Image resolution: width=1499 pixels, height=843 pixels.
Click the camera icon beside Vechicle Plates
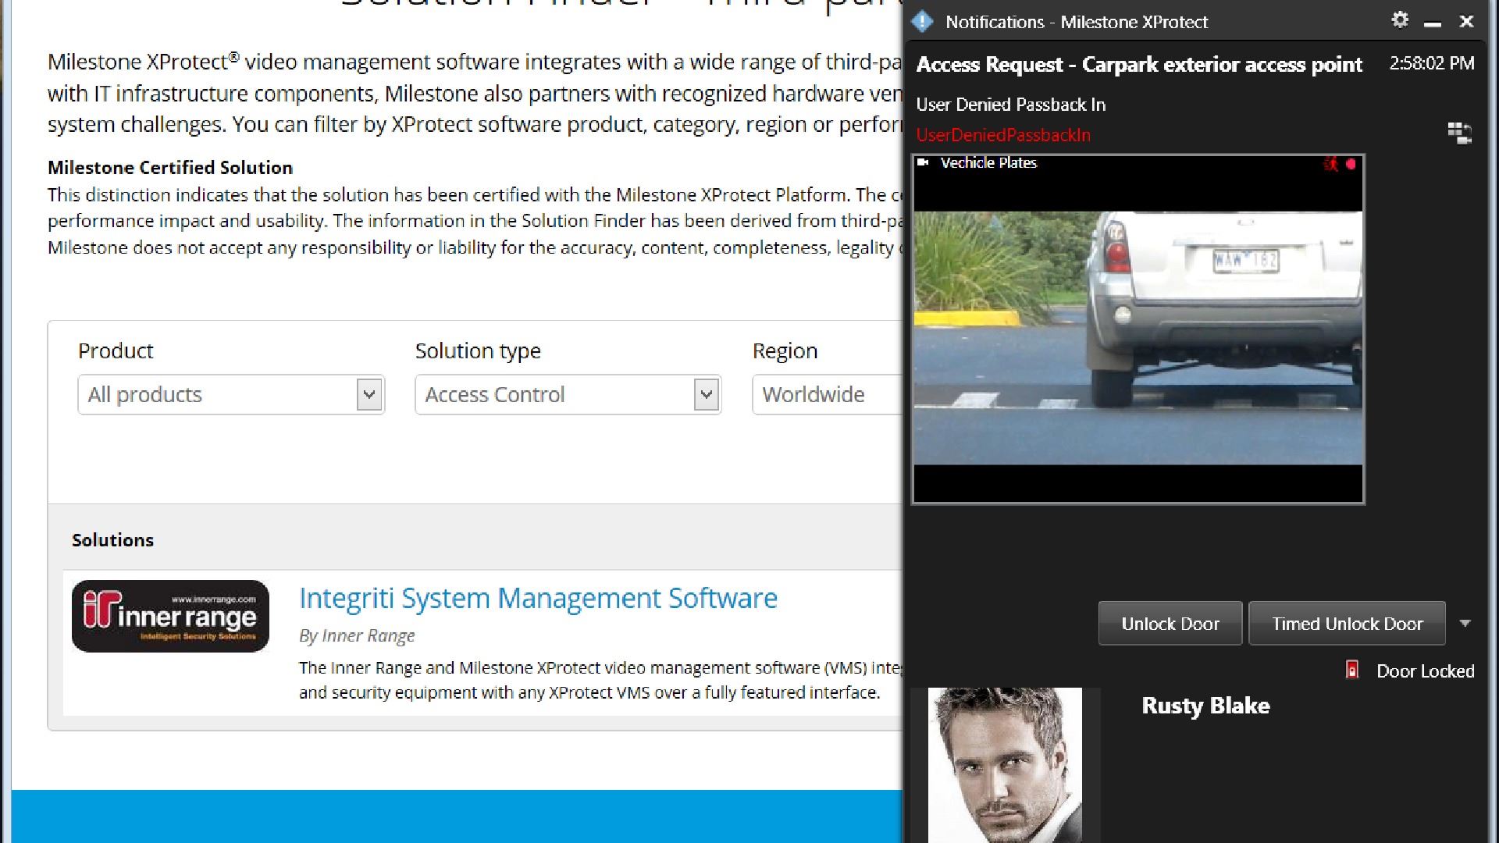click(x=924, y=162)
